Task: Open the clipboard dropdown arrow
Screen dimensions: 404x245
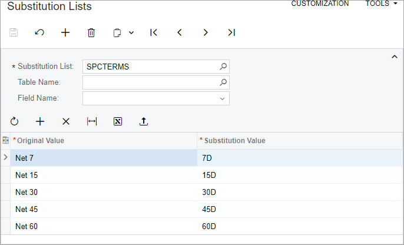Action: (131, 33)
